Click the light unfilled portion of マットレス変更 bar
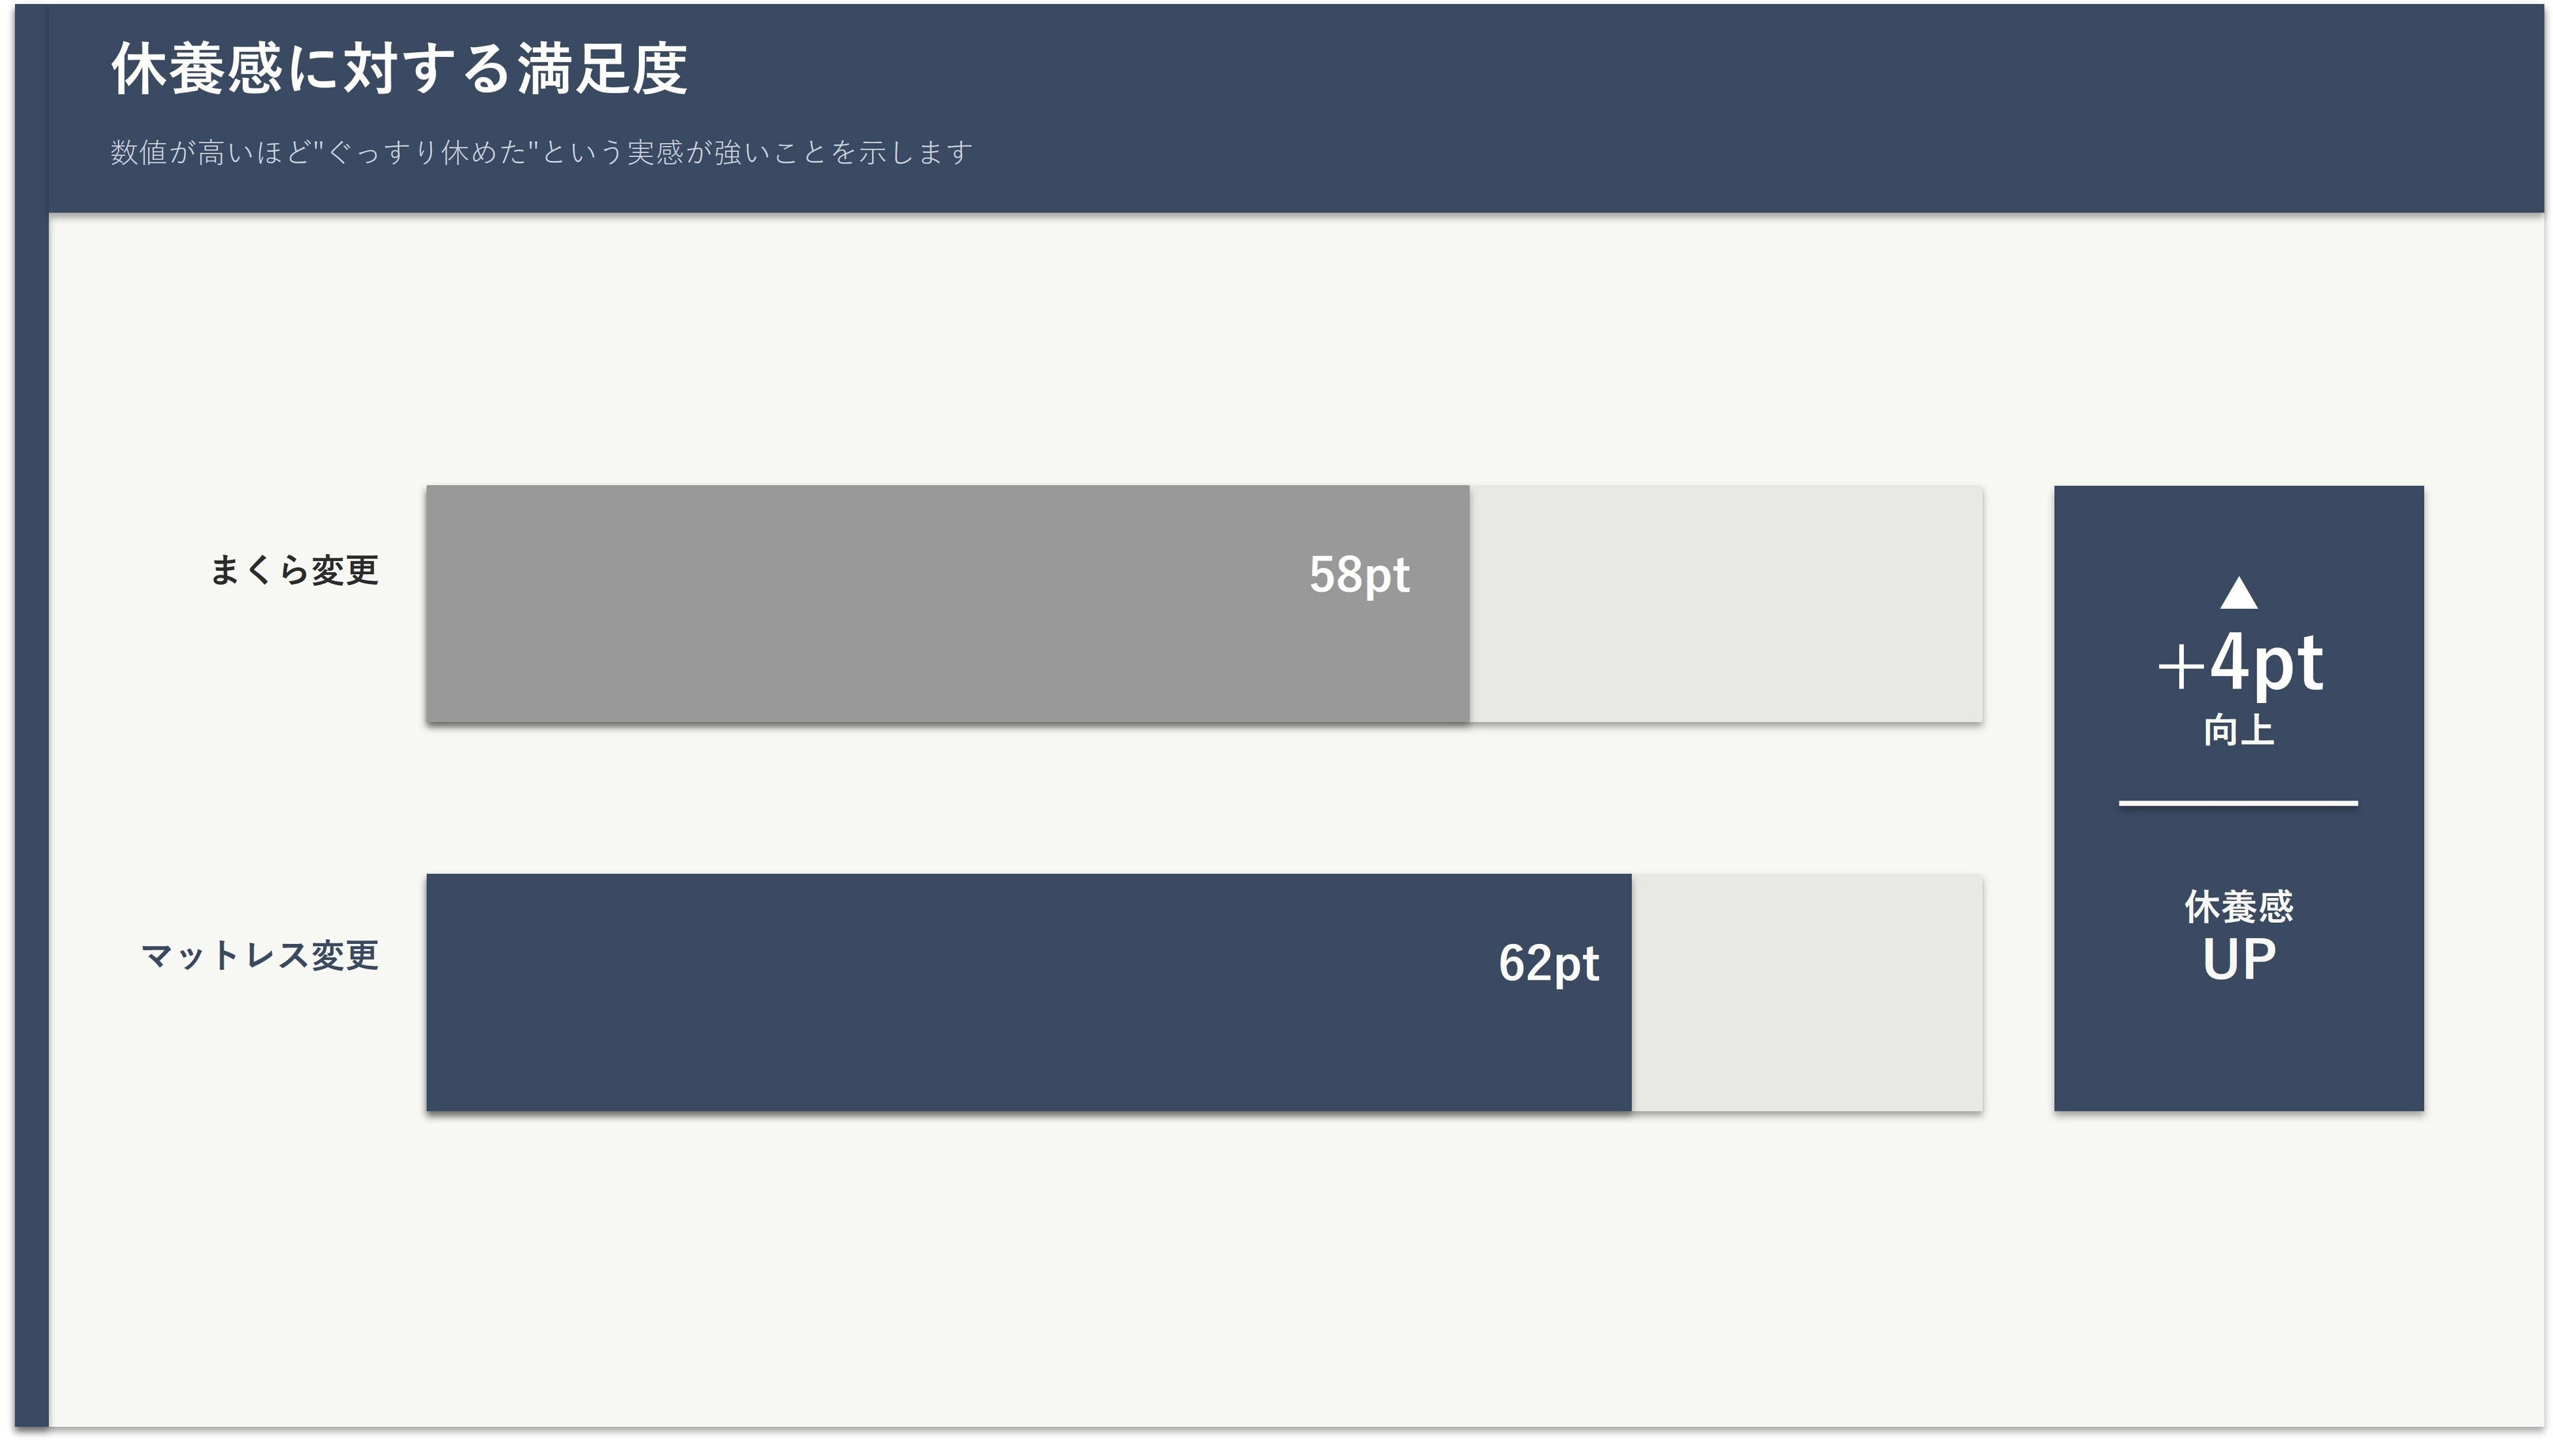The image size is (2553, 1440). point(1805,993)
